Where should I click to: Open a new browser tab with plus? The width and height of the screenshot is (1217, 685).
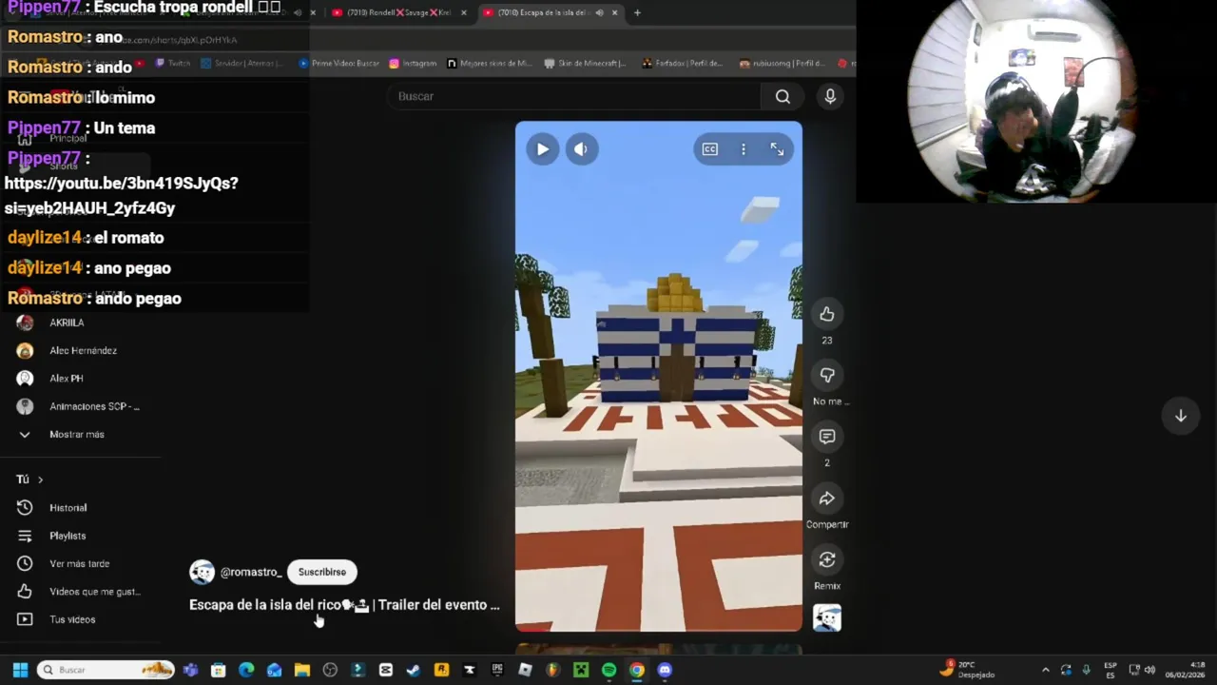coord(637,12)
